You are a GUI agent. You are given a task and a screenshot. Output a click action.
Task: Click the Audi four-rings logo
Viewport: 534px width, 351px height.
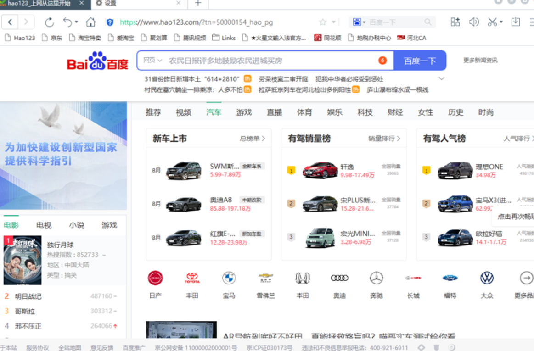click(x=339, y=278)
